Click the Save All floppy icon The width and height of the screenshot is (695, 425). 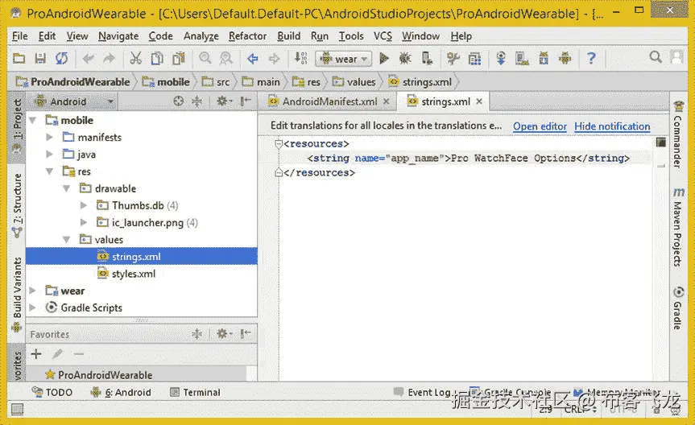(40, 58)
